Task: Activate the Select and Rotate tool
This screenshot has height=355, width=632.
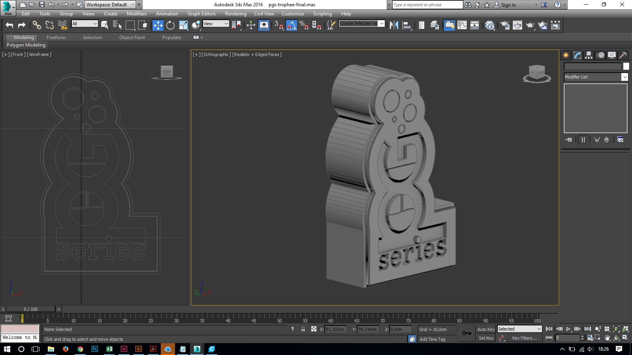Action: click(x=170, y=25)
